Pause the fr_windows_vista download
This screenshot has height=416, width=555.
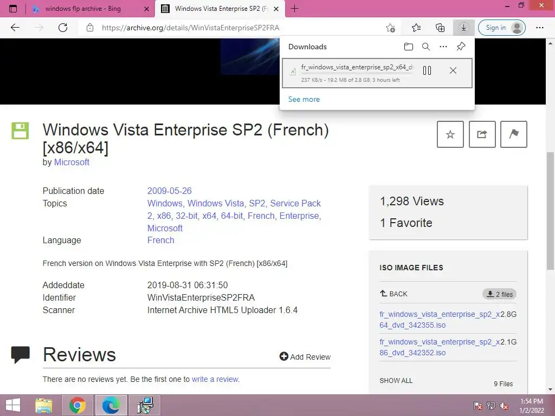tap(427, 71)
